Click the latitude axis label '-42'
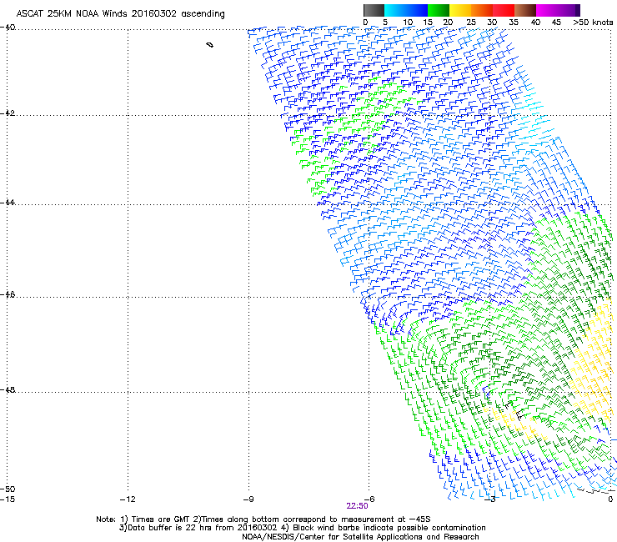 point(8,113)
